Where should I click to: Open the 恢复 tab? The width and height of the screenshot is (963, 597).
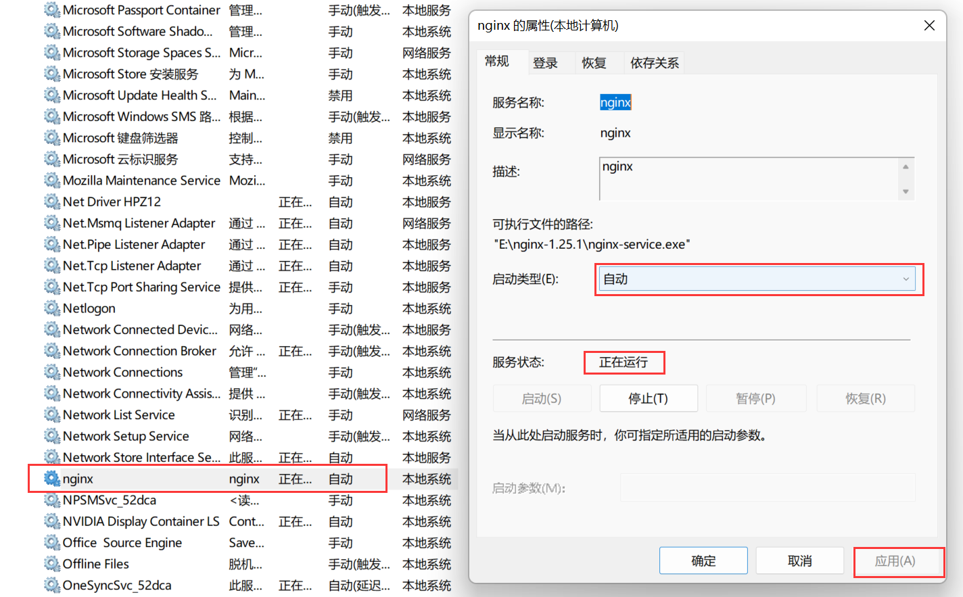point(594,63)
